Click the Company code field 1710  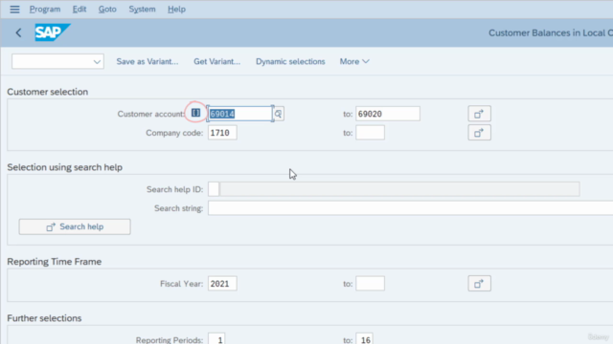click(x=222, y=133)
